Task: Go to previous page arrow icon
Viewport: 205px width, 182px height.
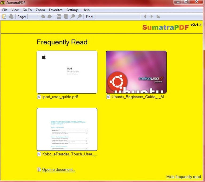Action: (x=43, y=17)
